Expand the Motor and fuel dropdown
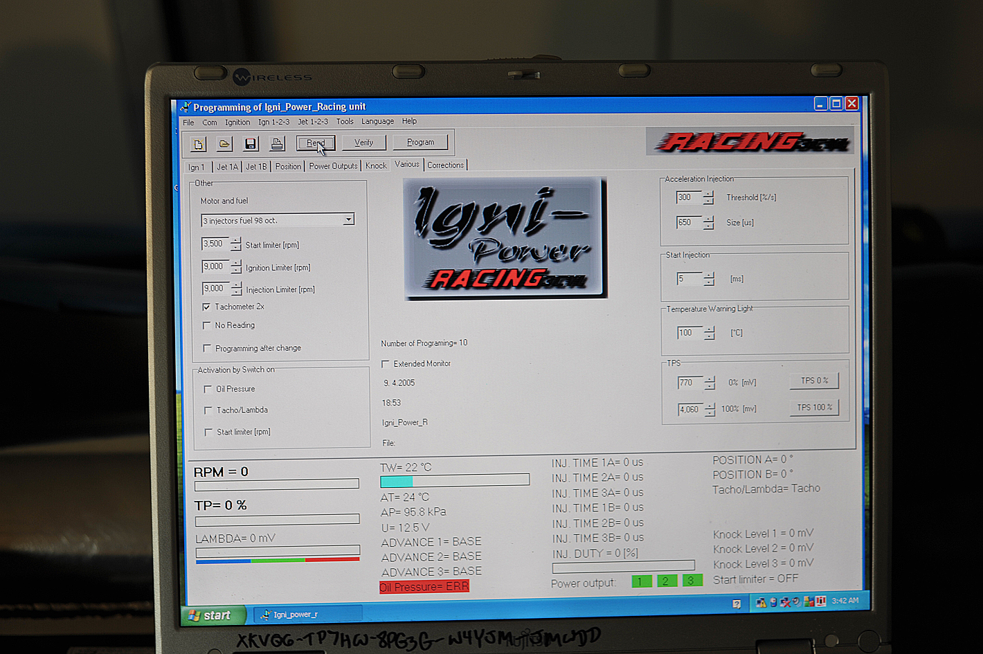The width and height of the screenshot is (983, 654). click(348, 219)
